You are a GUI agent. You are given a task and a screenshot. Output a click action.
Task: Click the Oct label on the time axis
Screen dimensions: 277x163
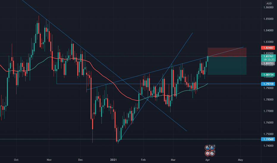point(16,160)
